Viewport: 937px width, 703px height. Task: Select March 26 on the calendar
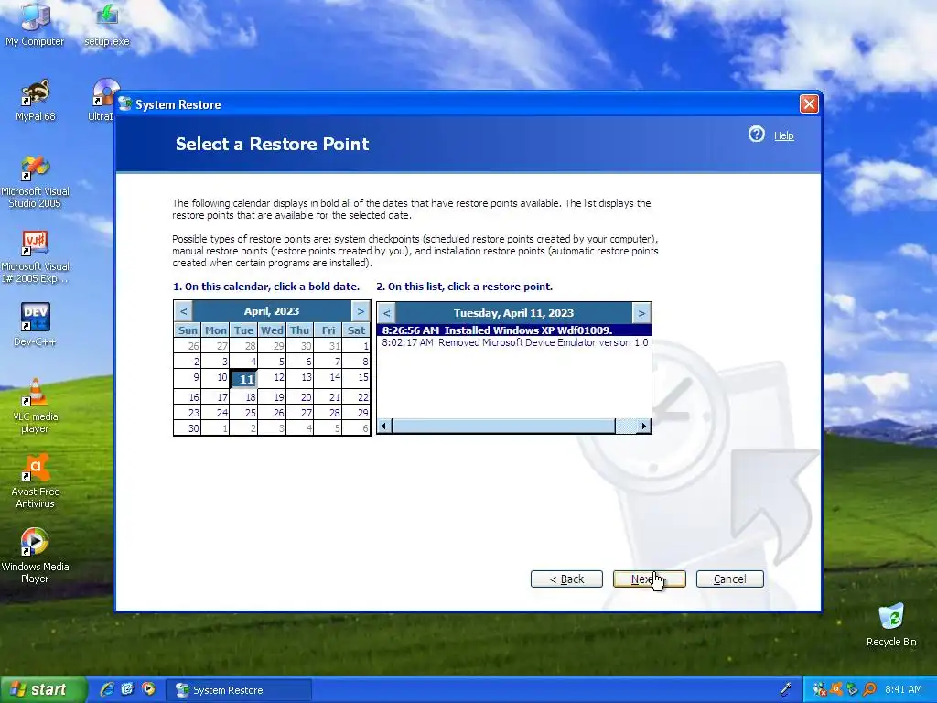[x=188, y=345]
